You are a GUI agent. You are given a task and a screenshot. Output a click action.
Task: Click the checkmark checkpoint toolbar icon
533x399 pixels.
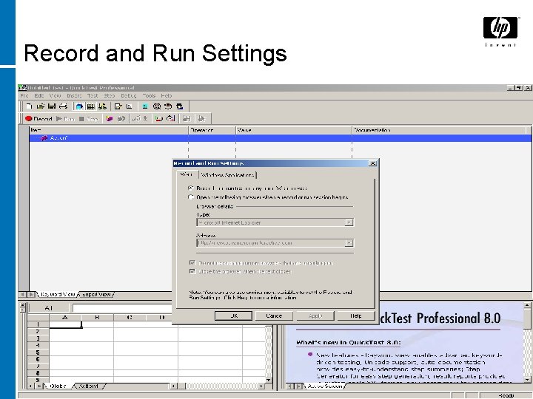[136, 118]
